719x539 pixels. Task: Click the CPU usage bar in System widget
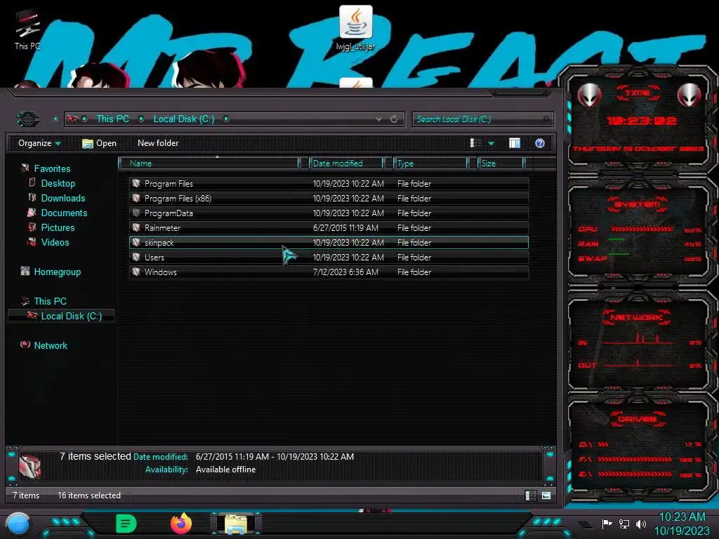pos(642,229)
